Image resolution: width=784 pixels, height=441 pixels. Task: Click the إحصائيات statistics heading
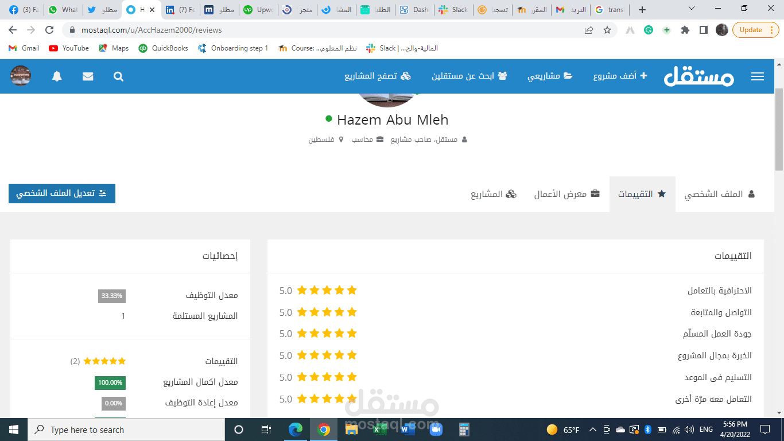click(x=220, y=256)
